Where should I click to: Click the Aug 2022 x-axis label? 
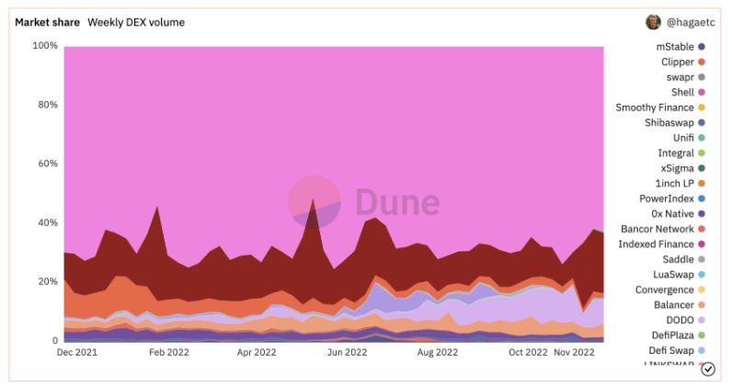pyautogui.click(x=438, y=352)
